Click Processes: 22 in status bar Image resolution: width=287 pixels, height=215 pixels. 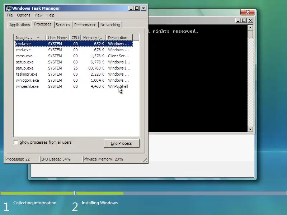22,159
